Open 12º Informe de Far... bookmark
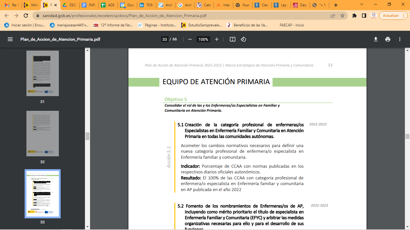 (x=113, y=25)
